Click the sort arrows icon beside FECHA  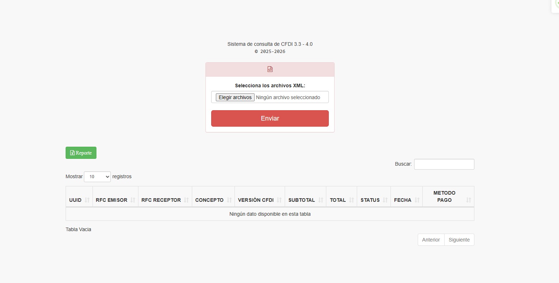click(417, 200)
